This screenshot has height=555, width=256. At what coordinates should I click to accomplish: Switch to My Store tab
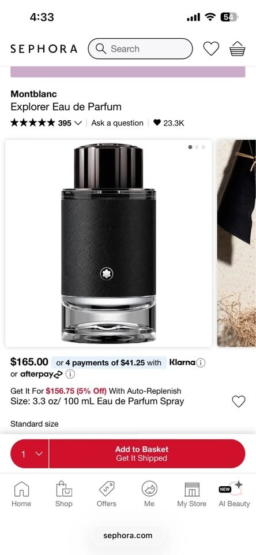pos(192,494)
